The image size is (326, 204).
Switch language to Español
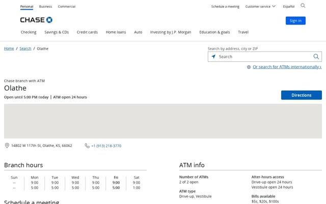coord(289,7)
